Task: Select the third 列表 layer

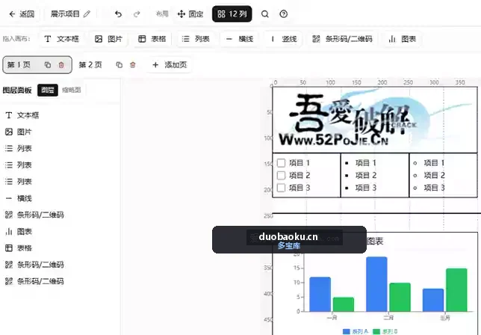Action: [60, 182]
